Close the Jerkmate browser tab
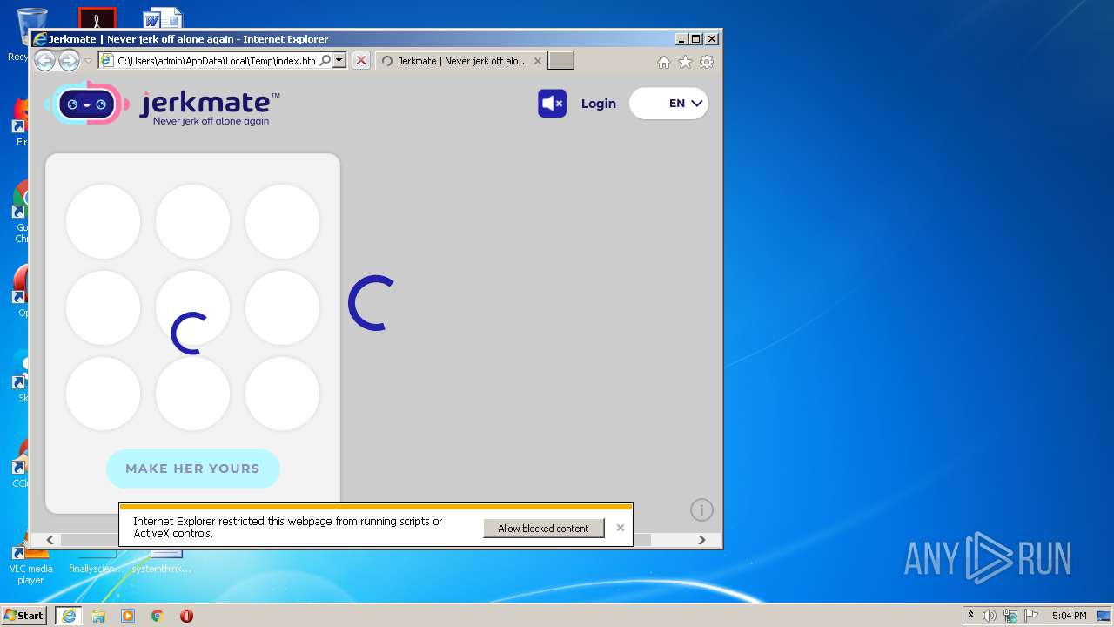 pyautogui.click(x=538, y=61)
